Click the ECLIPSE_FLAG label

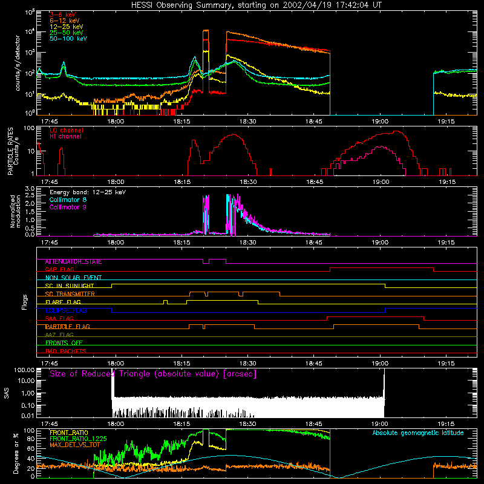coord(66,310)
